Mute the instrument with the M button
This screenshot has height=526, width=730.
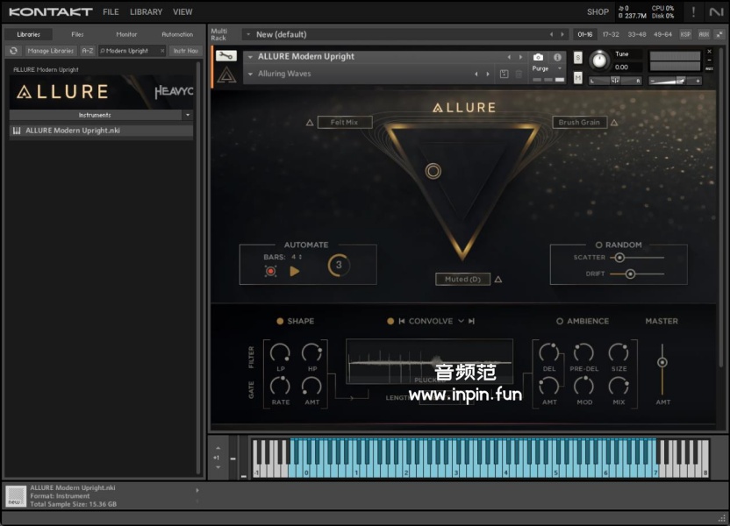pyautogui.click(x=577, y=77)
